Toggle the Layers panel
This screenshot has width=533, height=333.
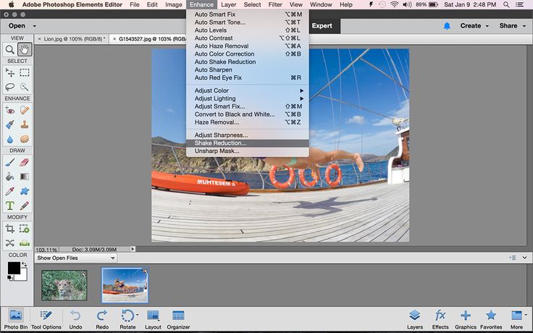point(415,319)
